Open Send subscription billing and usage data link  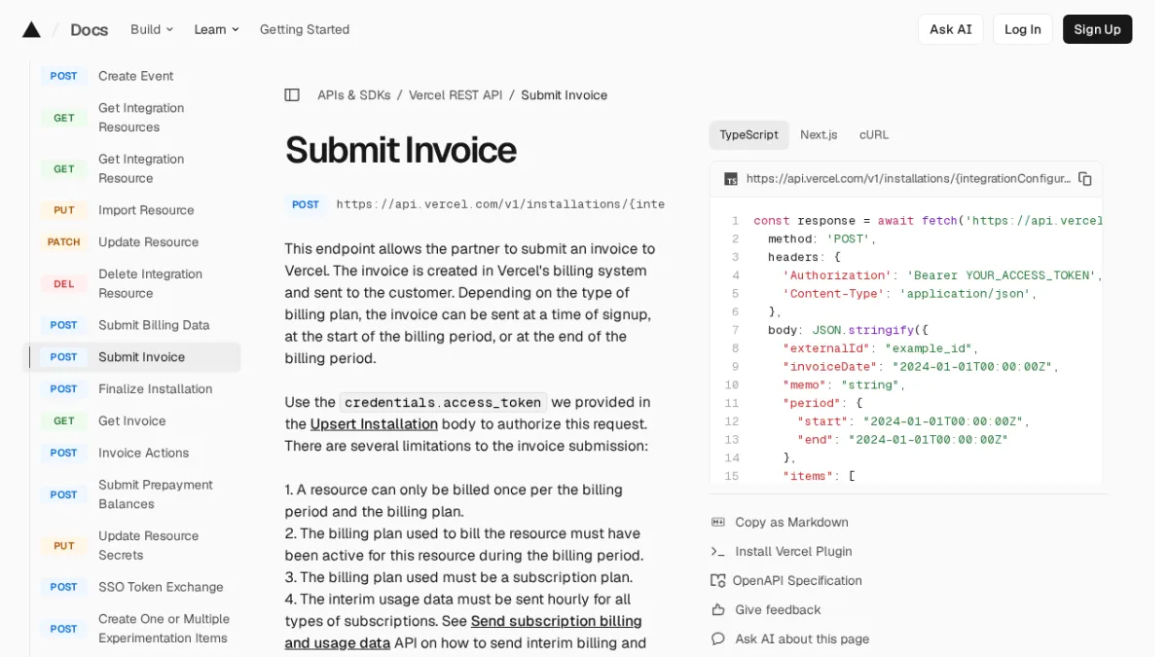(x=463, y=632)
